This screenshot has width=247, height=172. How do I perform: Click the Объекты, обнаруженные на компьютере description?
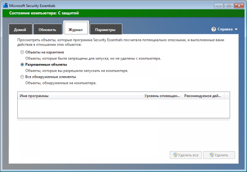[x=61, y=83]
